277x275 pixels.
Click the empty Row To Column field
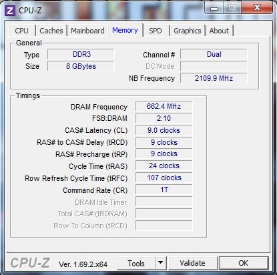pyautogui.click(x=164, y=226)
